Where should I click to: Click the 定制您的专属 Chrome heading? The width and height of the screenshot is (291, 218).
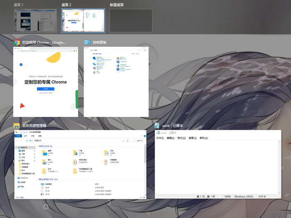coord(46,82)
